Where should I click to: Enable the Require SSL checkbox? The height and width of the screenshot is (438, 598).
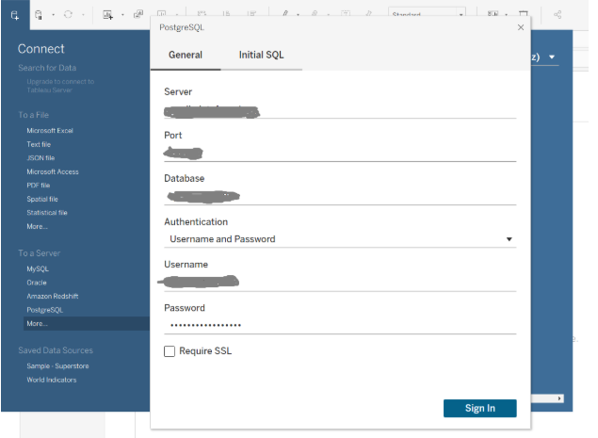[x=170, y=351]
